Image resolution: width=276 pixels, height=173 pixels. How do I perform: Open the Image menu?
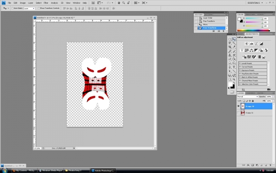coord(23,3)
